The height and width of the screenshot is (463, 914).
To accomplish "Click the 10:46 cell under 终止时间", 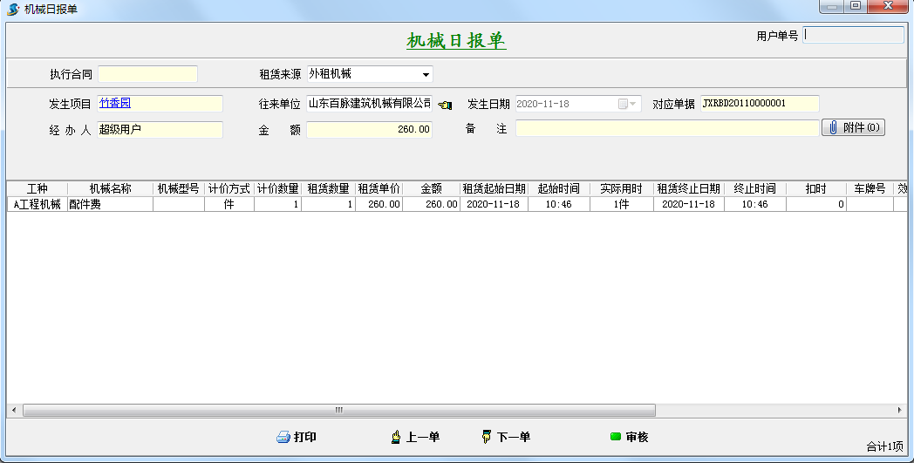I will pos(755,204).
